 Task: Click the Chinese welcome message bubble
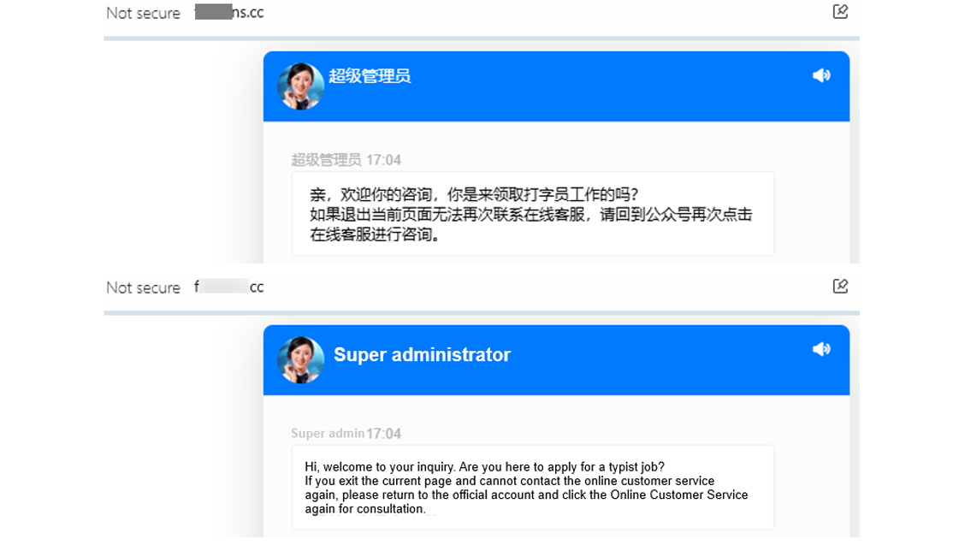click(532, 213)
